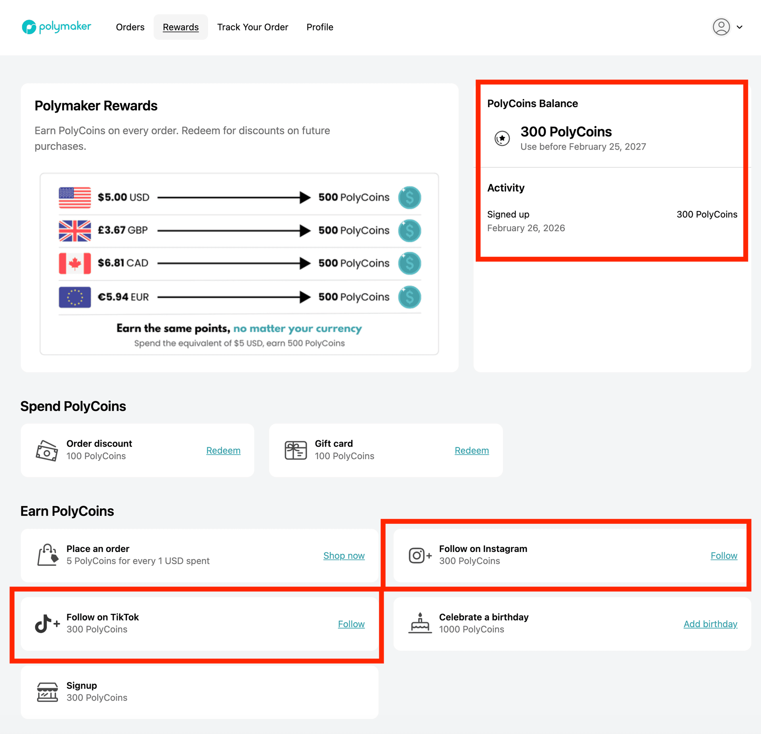Click Add birthday link
This screenshot has height=734, width=761.
(710, 624)
